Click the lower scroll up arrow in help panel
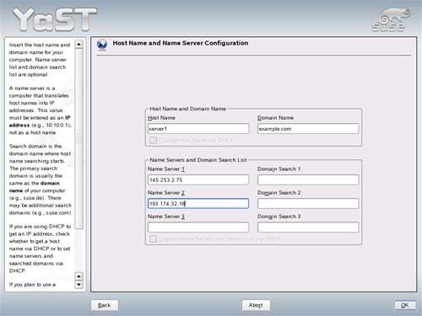 78,276
